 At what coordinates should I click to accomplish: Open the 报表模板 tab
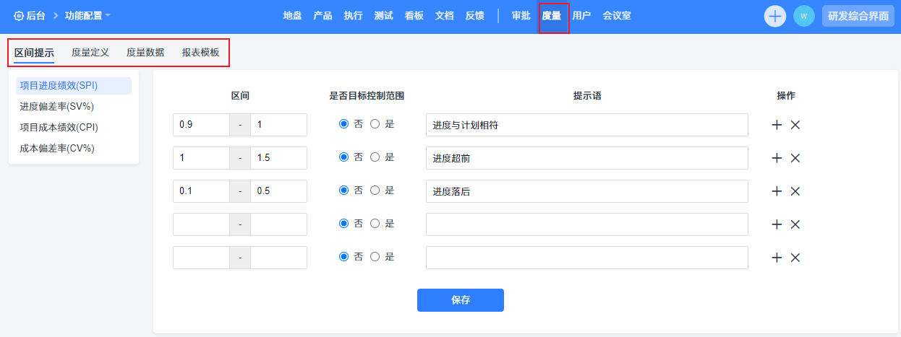(200, 52)
